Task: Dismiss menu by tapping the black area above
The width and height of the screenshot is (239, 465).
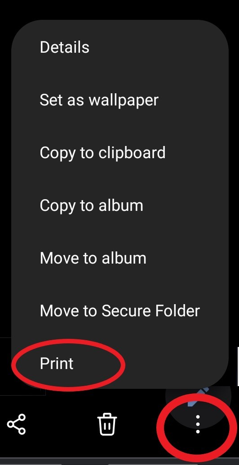Action: click(x=119, y=9)
